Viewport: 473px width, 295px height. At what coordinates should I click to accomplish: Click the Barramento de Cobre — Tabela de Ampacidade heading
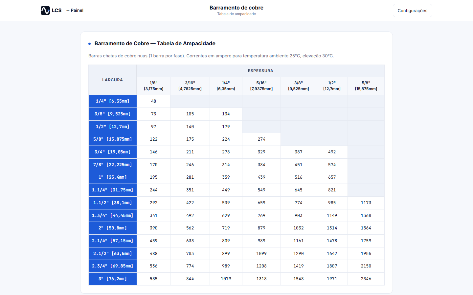coord(155,44)
